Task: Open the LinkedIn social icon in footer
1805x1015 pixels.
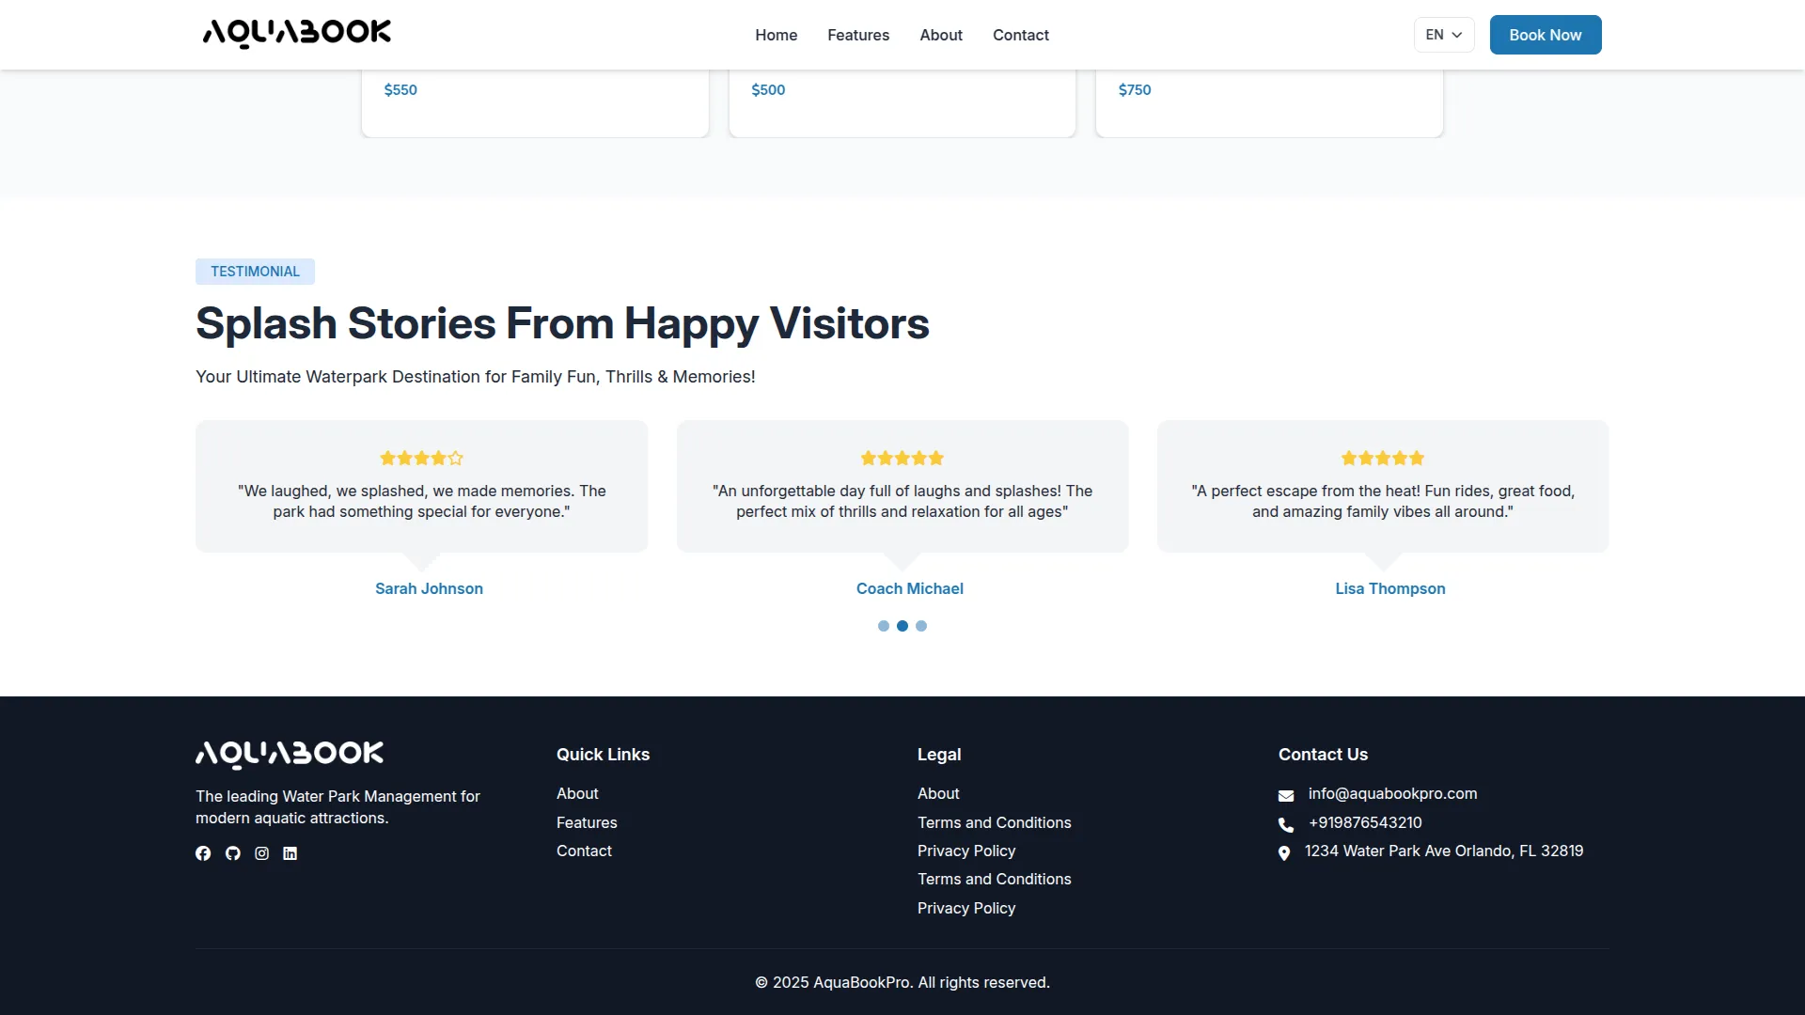Action: [290, 853]
